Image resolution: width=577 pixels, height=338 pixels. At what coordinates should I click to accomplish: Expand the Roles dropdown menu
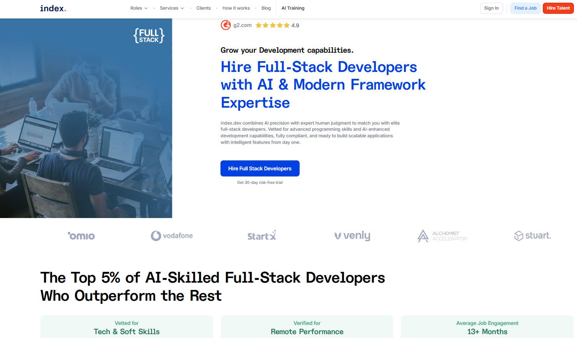139,8
